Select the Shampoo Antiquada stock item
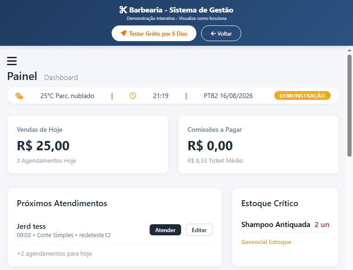The width and height of the screenshot is (353, 270). click(x=276, y=224)
